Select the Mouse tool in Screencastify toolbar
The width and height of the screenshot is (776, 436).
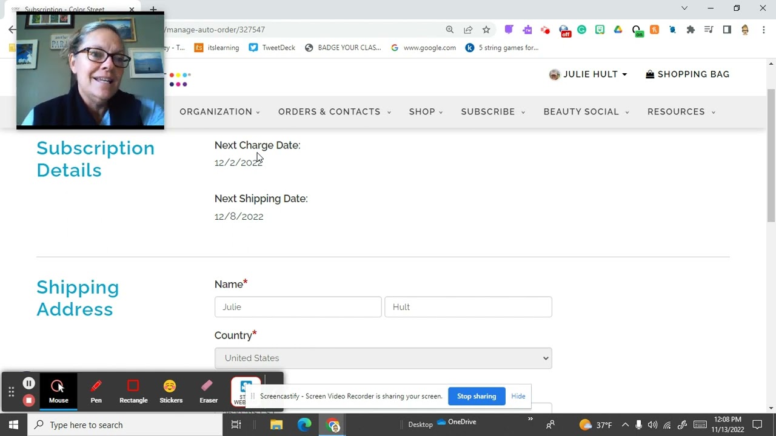(x=59, y=392)
